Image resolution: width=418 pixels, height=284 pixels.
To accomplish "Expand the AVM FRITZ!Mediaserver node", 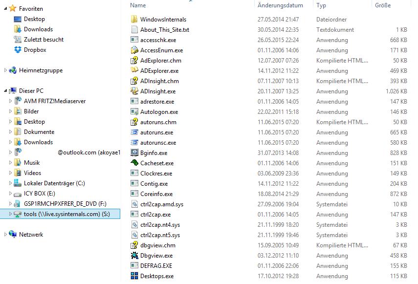I will click(x=10, y=101).
